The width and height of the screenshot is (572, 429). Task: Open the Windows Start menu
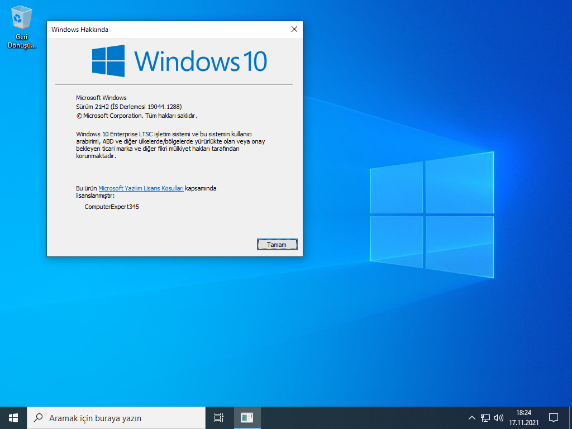click(13, 418)
